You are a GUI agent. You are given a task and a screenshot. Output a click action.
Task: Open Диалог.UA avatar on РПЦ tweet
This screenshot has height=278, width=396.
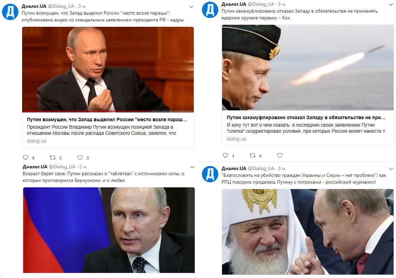[x=210, y=174]
